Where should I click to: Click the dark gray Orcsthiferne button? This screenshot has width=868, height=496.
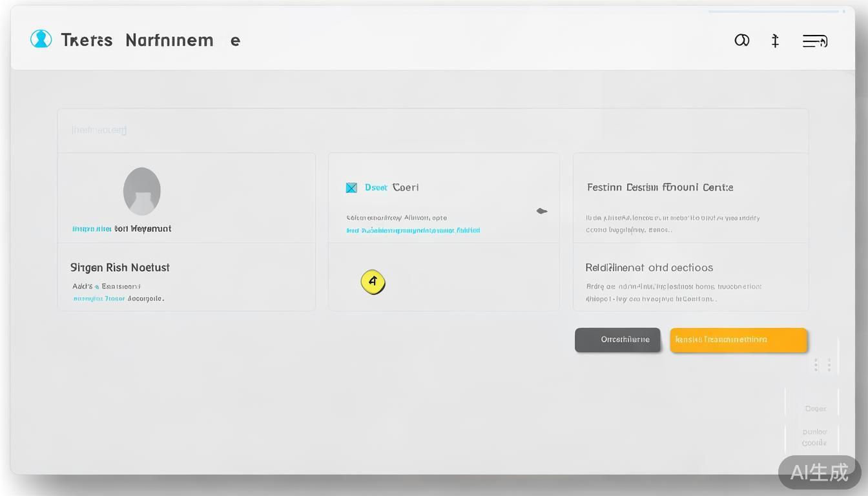pos(617,340)
